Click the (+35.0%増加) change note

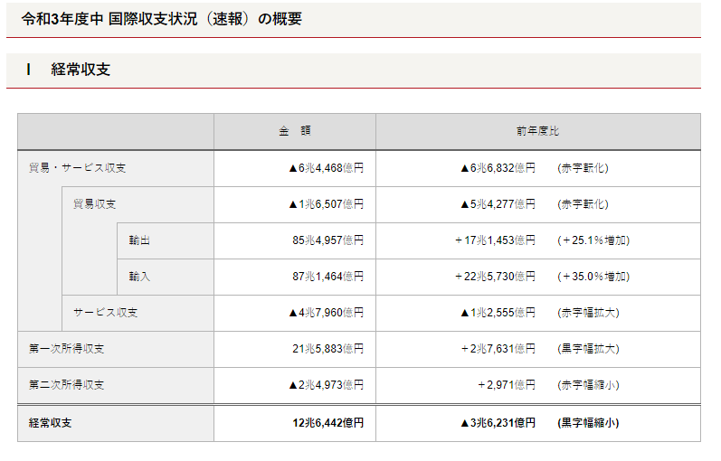click(593, 277)
